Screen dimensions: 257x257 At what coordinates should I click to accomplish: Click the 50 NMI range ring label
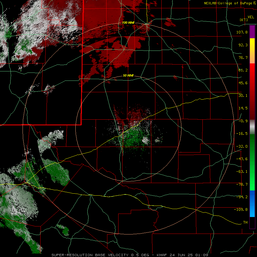(128, 76)
